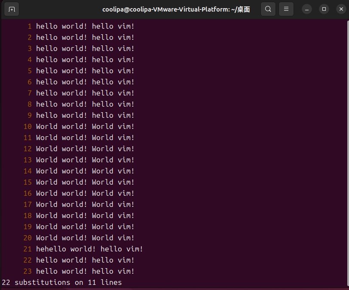Click the terminal title text
Screen dimensions: 349x290
tap(176, 9)
